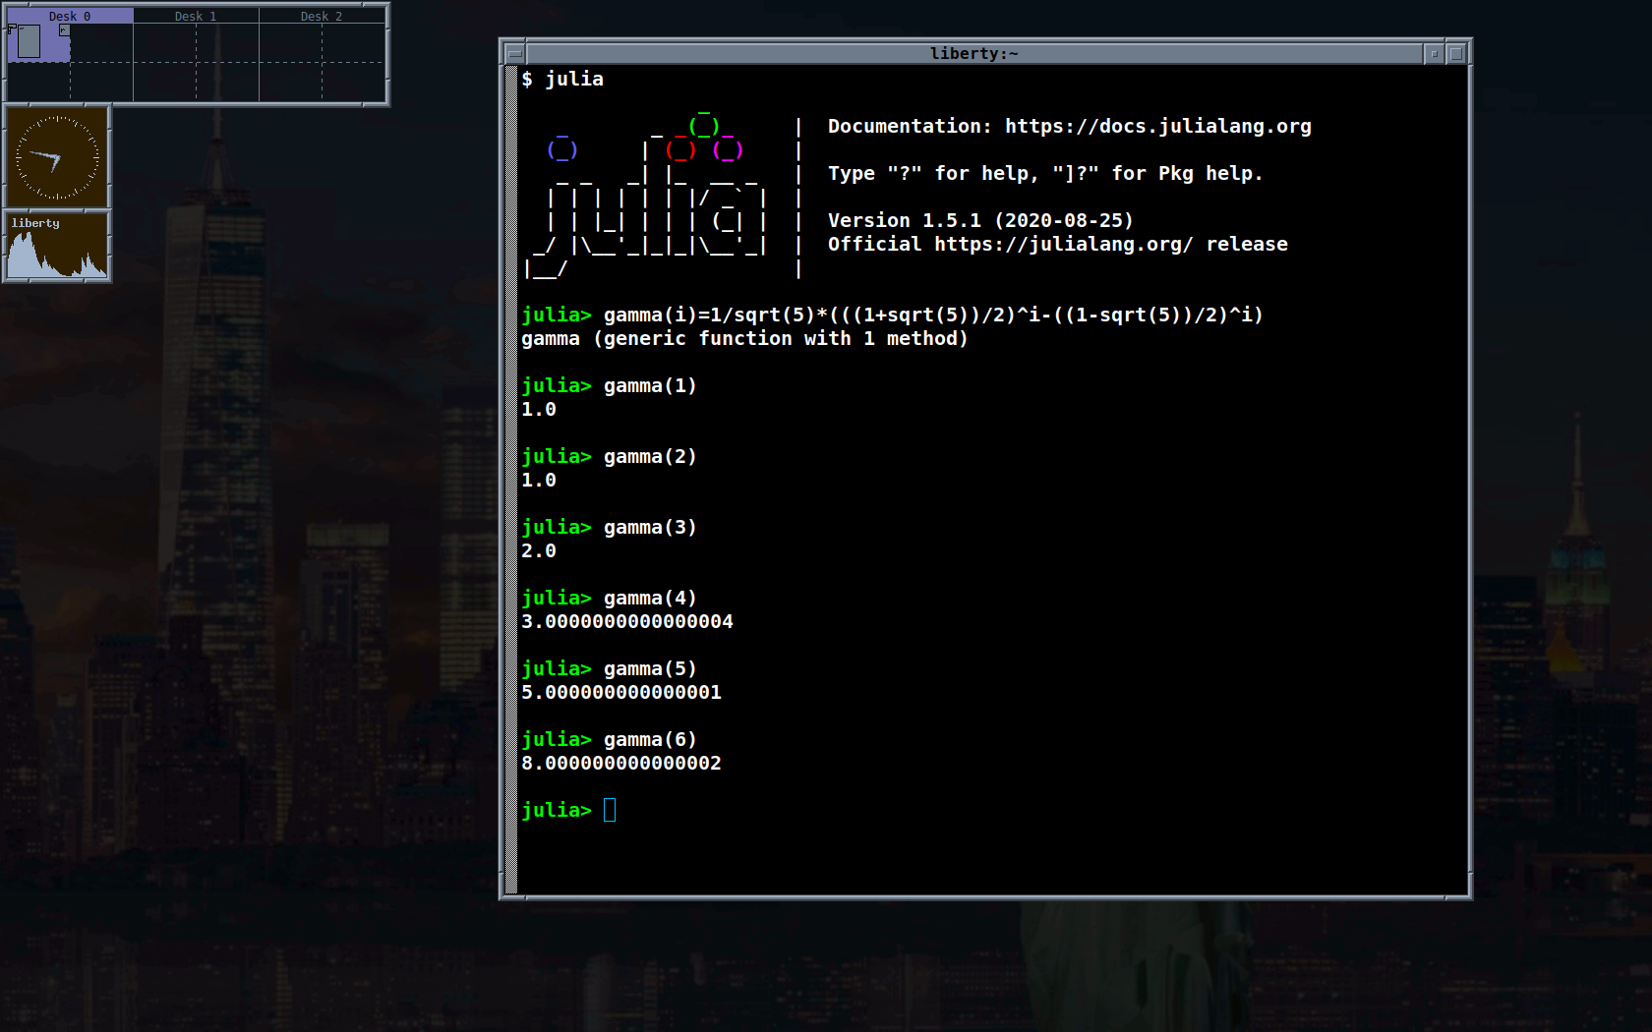Click the Julia version 1.5.1 text
The image size is (1652, 1032).
pyautogui.click(x=979, y=220)
